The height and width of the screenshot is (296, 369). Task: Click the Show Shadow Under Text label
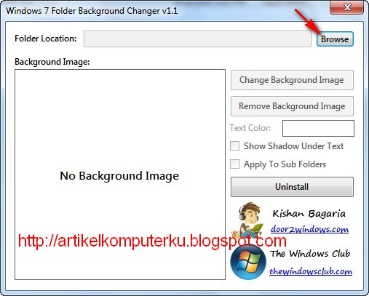point(293,146)
